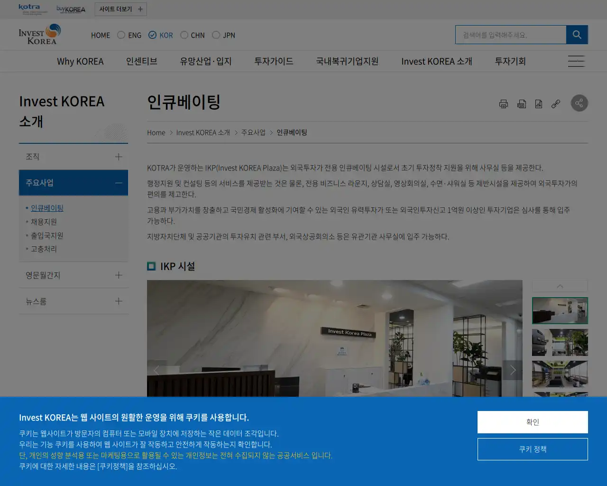This screenshot has width=607, height=486.
Task: Open the 투자가이드 navigation menu
Action: click(273, 61)
